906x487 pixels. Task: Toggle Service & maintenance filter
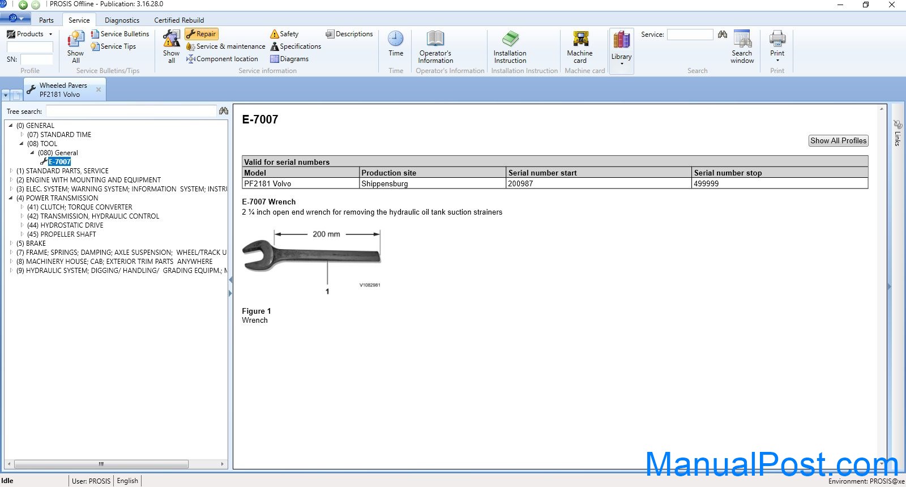[x=226, y=46]
